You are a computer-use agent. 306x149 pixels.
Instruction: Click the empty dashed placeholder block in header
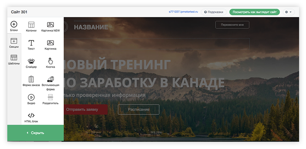pyautogui.click(x=156, y=44)
